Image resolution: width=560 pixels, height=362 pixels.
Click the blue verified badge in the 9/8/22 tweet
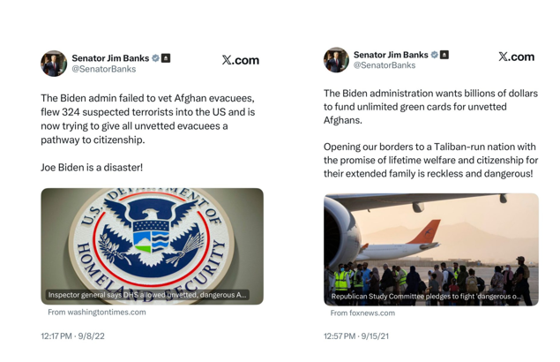[156, 58]
